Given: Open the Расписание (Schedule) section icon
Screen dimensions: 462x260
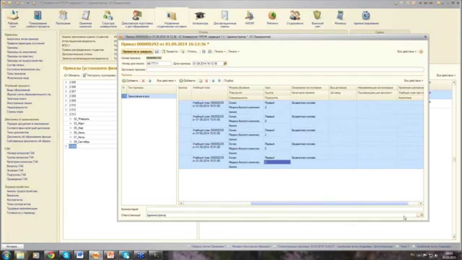Looking at the screenshot, I should pyautogui.click(x=63, y=17).
